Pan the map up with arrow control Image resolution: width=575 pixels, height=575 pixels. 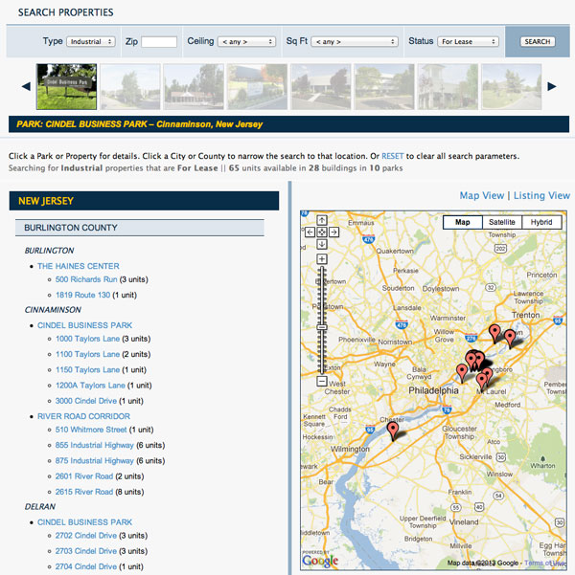pos(322,222)
